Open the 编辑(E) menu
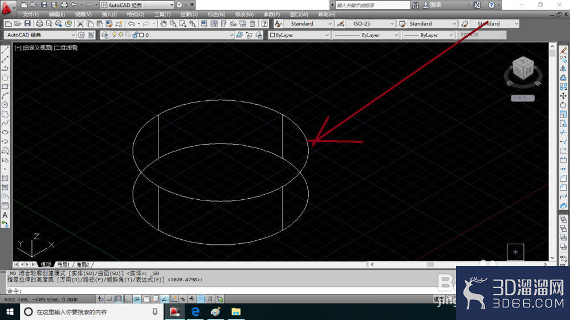The width and height of the screenshot is (570, 320). tap(56, 15)
